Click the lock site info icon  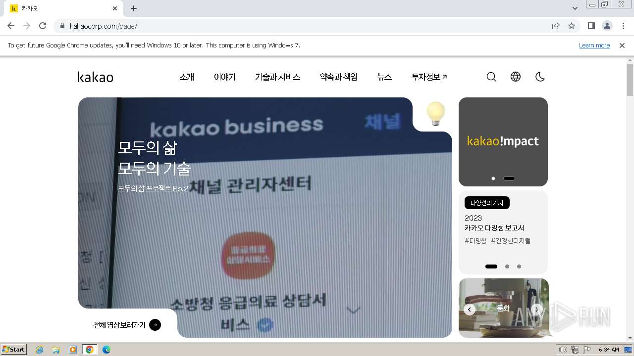pyautogui.click(x=62, y=26)
